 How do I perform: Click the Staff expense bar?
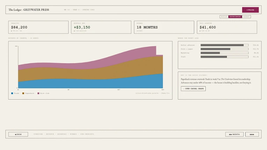[224, 57]
